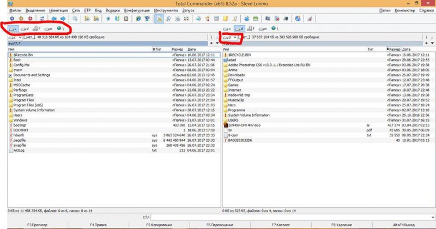Open network neighborhood in left drive bar
This screenshot has width=436, height=229.
pyautogui.click(x=60, y=28)
